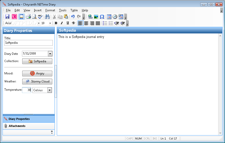The width and height of the screenshot is (225, 143).
Task: Click editor scrollbar up arrow
Action: (220, 36)
